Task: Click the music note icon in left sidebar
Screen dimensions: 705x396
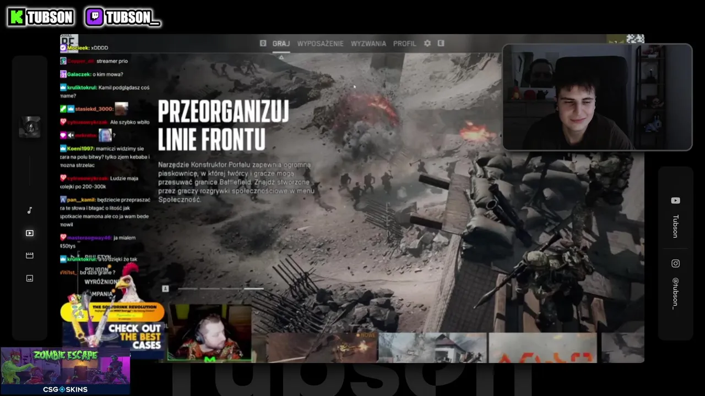Action: click(x=30, y=210)
